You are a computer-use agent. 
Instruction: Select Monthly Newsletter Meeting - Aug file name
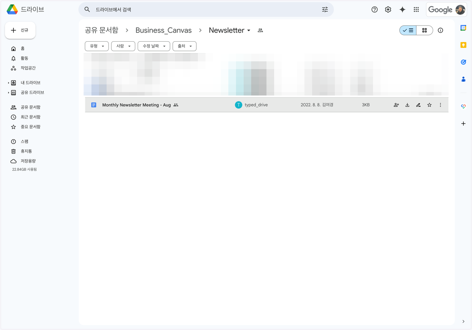coord(136,105)
